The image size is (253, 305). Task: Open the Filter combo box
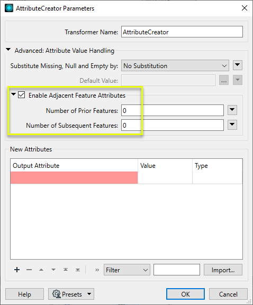pyautogui.click(x=127, y=270)
